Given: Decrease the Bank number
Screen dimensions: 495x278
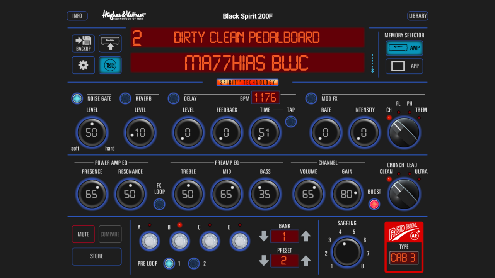Looking at the screenshot, I should coord(264,236).
